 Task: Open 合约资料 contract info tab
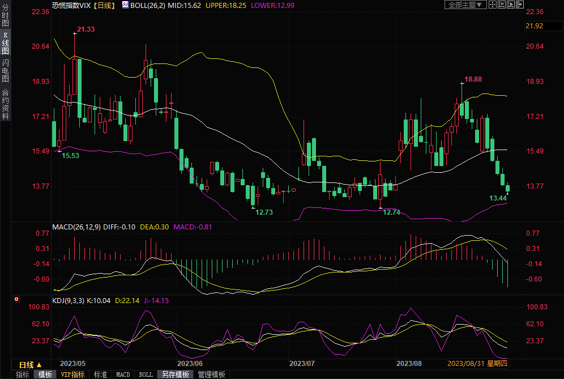(x=5, y=104)
